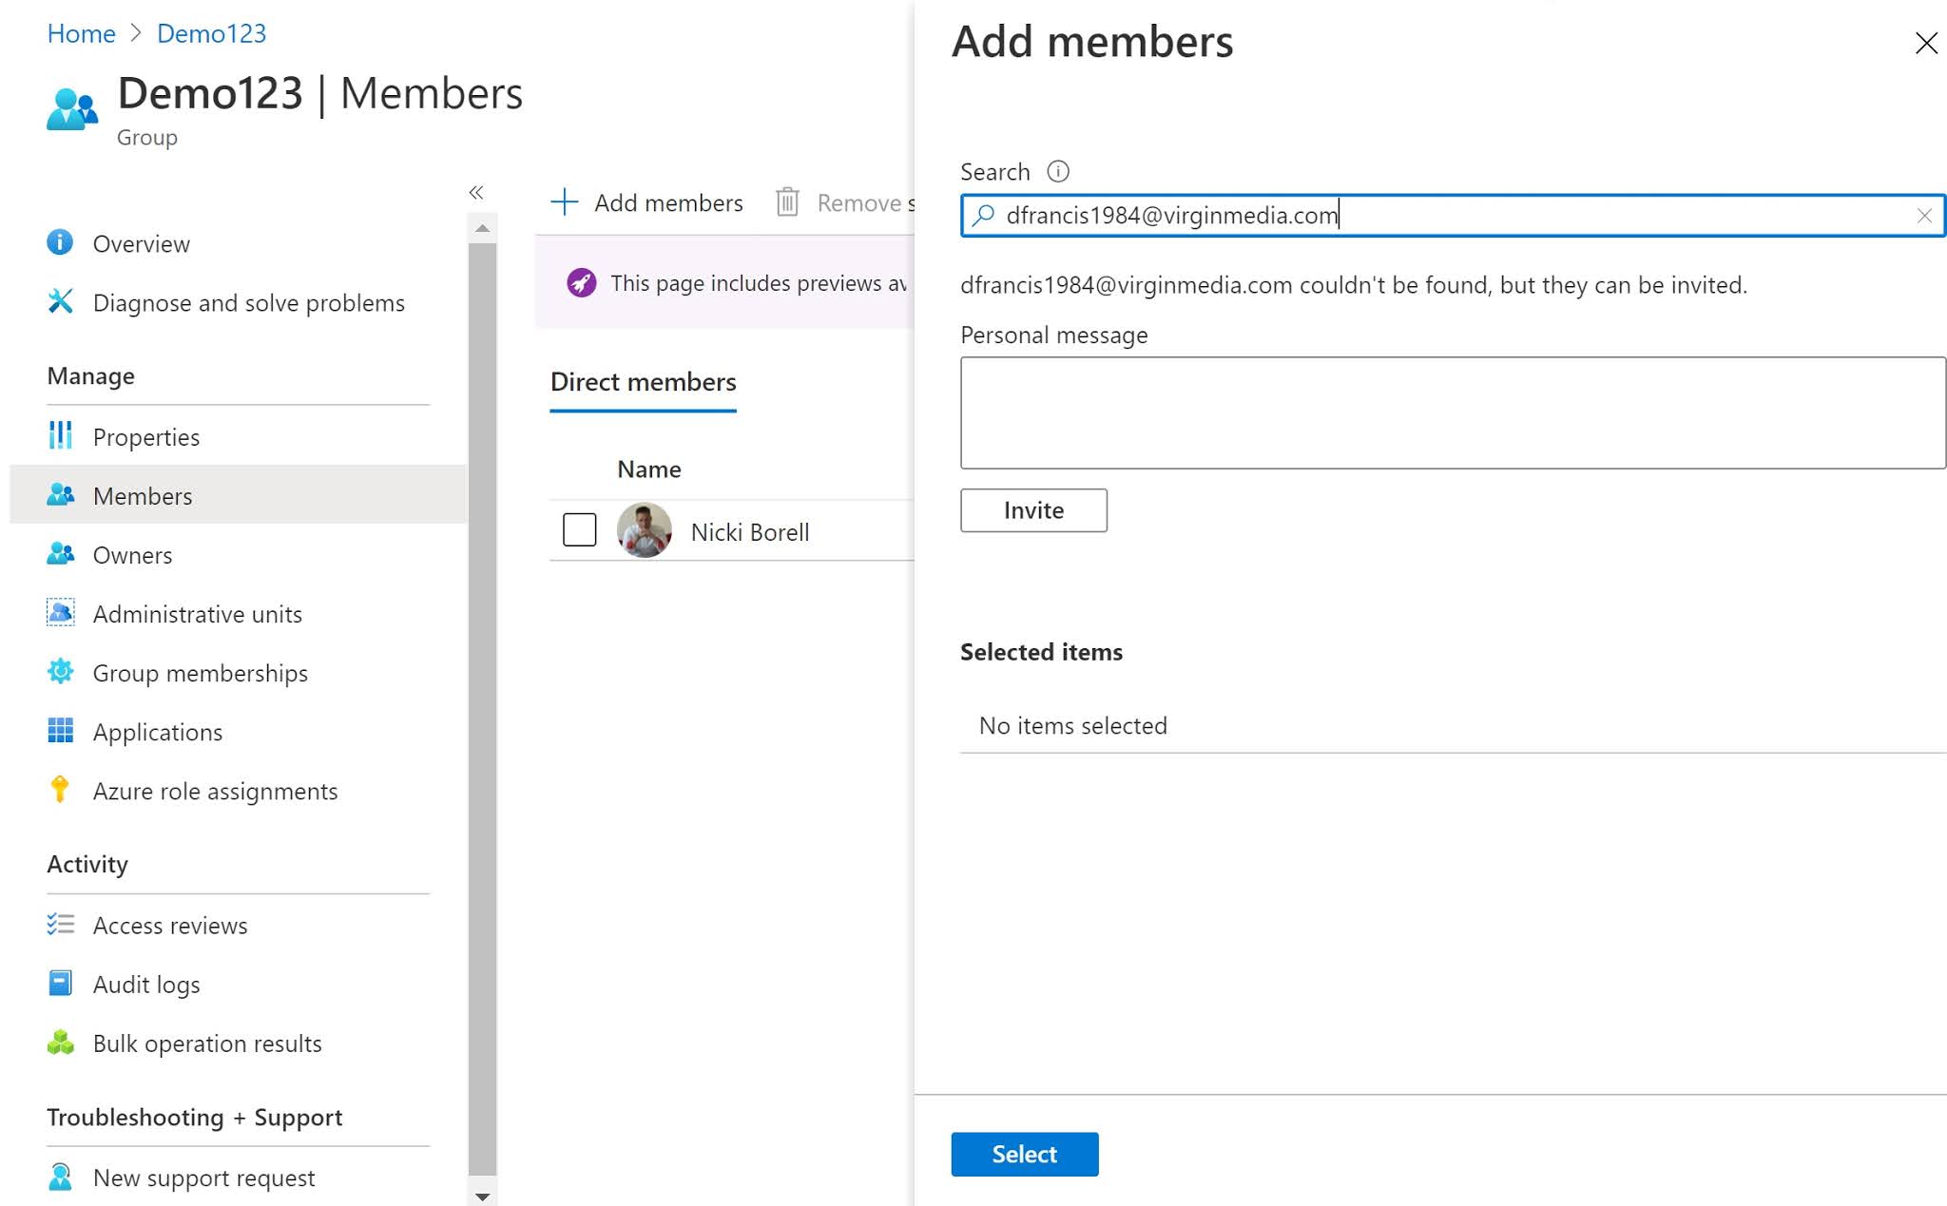Screen dimensions: 1947x1206
Task: Click the Add members plus icon
Action: click(564, 202)
